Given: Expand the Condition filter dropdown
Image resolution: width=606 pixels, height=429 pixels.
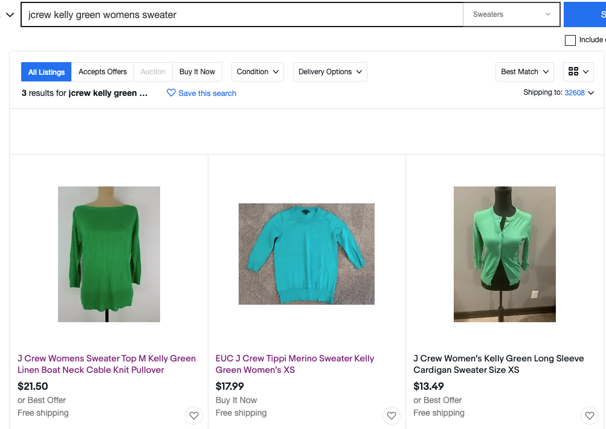Looking at the screenshot, I should tap(258, 72).
